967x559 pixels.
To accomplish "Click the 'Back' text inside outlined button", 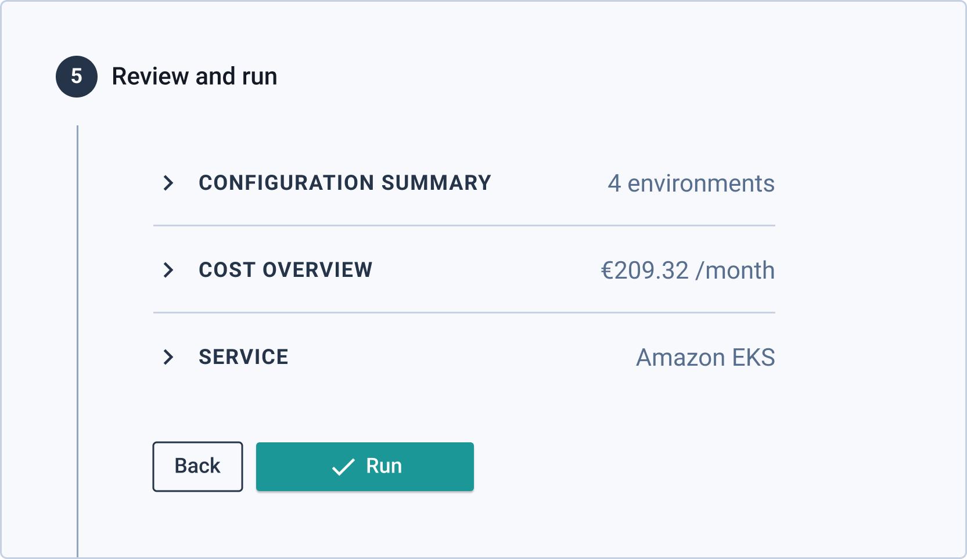I will click(197, 466).
